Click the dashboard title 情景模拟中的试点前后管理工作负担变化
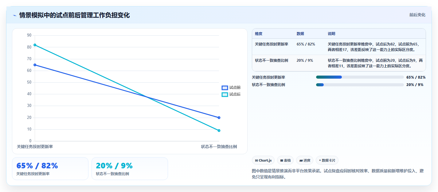 click(x=74, y=15)
